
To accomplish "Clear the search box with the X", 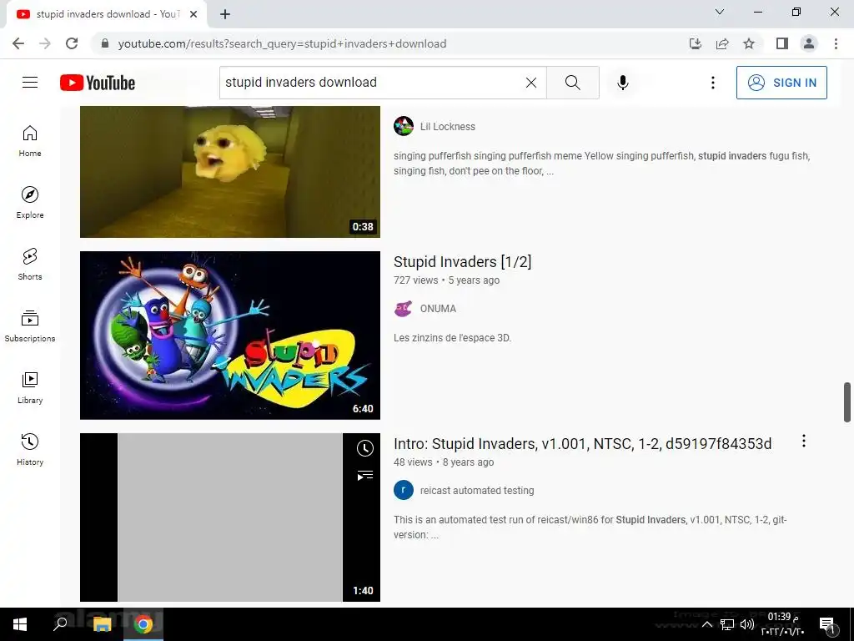I will coord(531,83).
